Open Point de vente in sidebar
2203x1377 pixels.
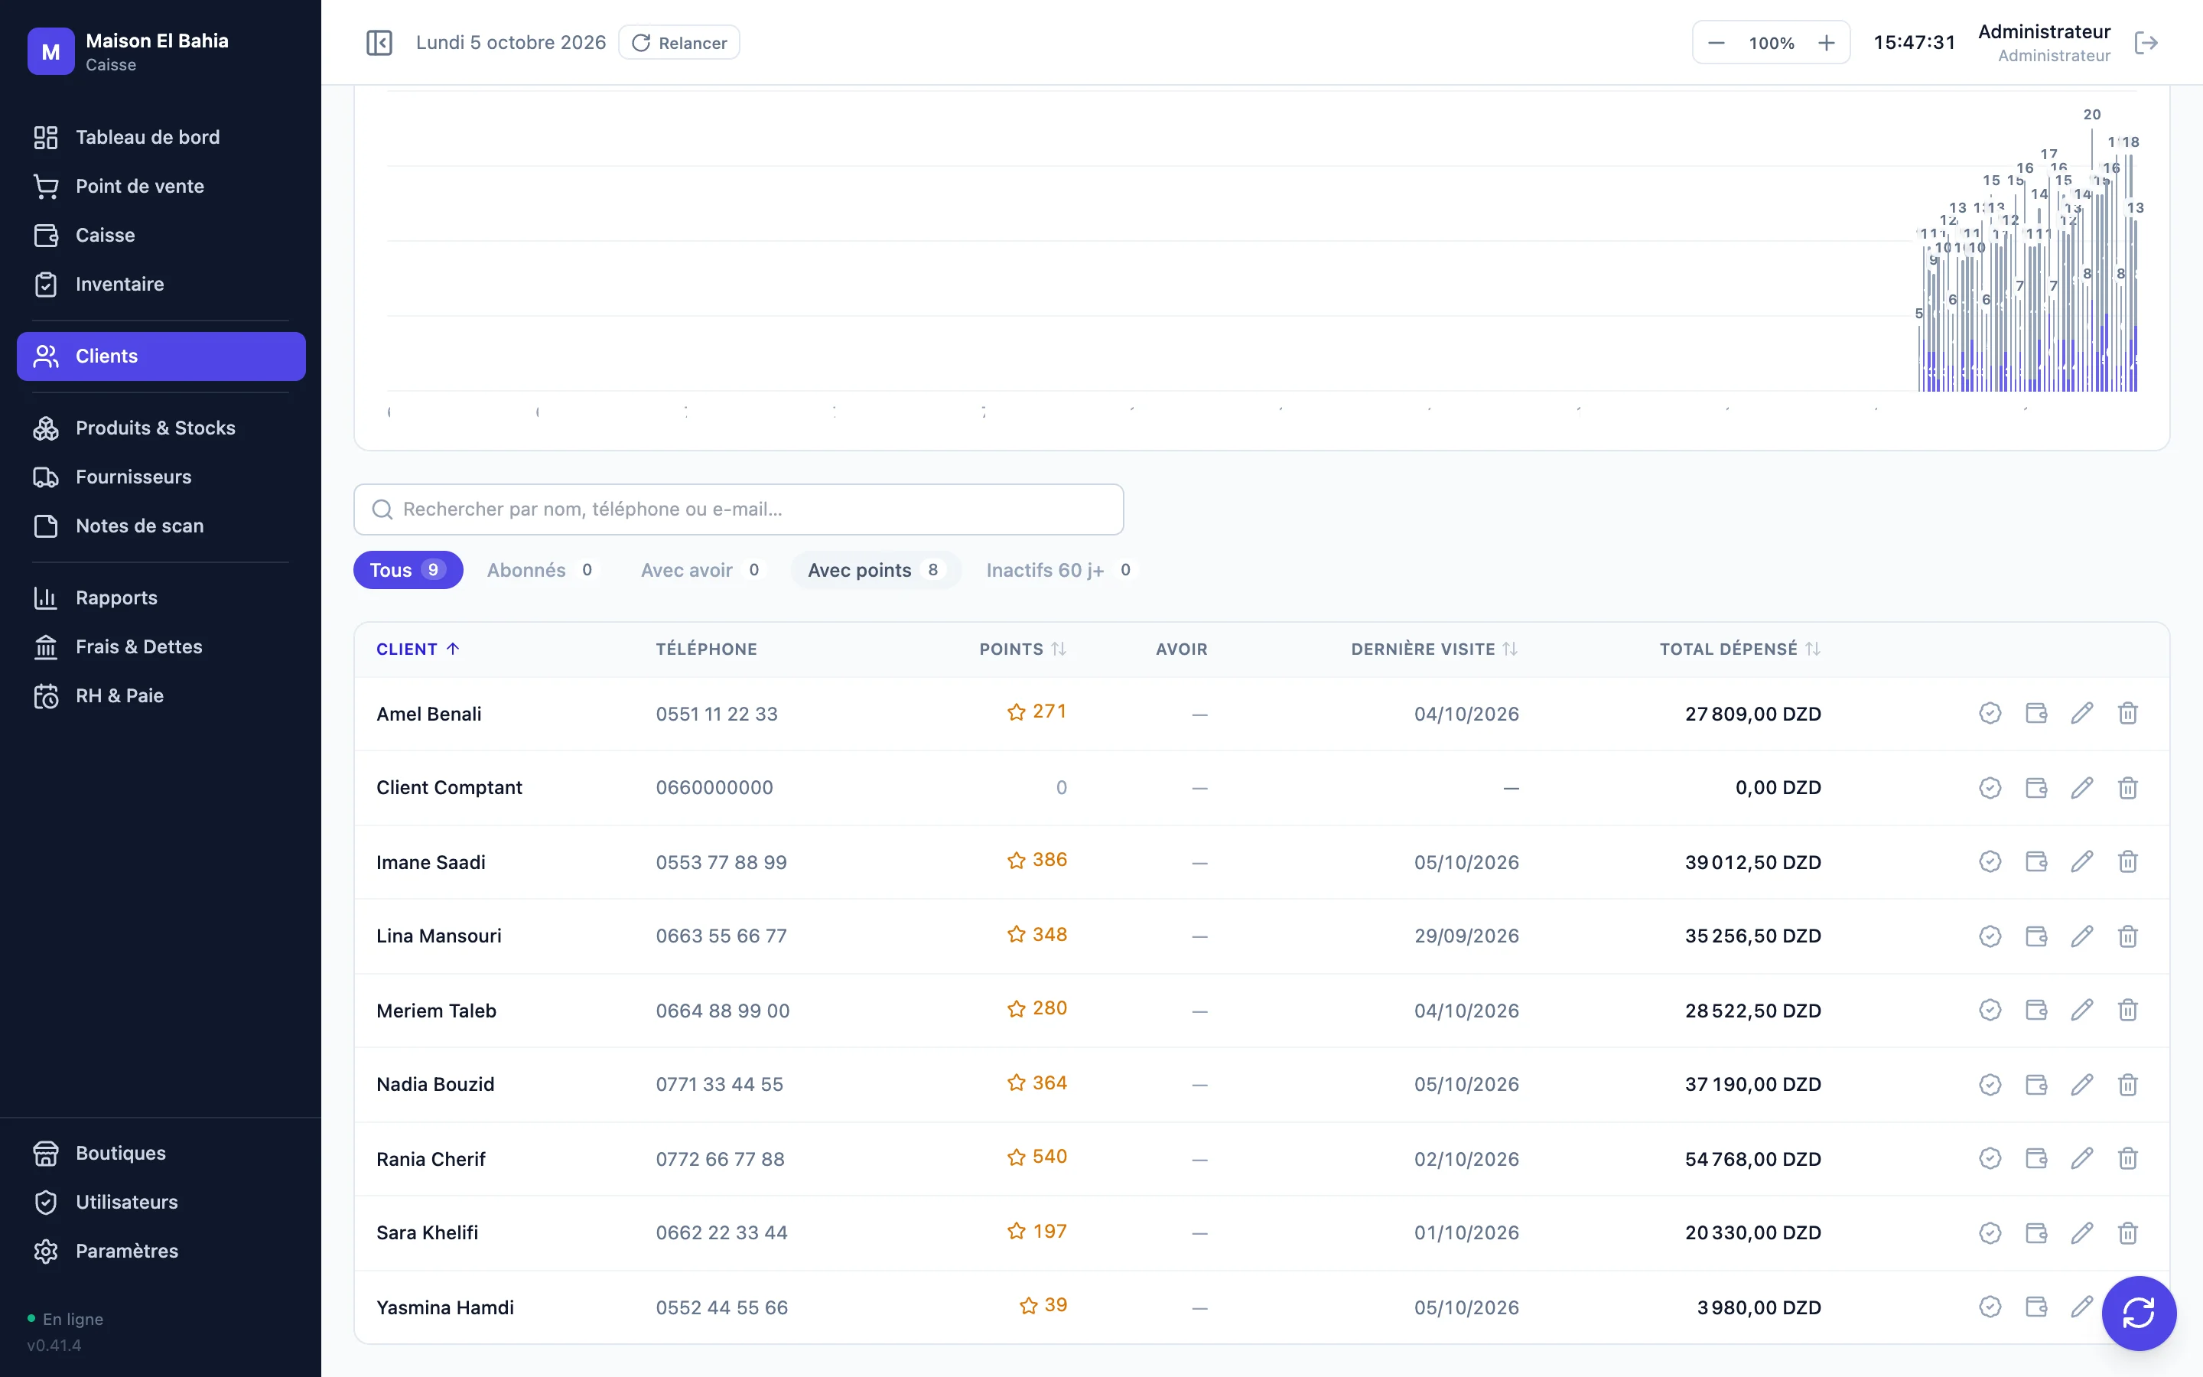tap(161, 187)
